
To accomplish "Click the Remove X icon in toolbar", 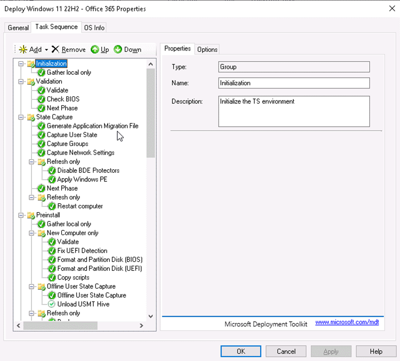I will pos(55,50).
